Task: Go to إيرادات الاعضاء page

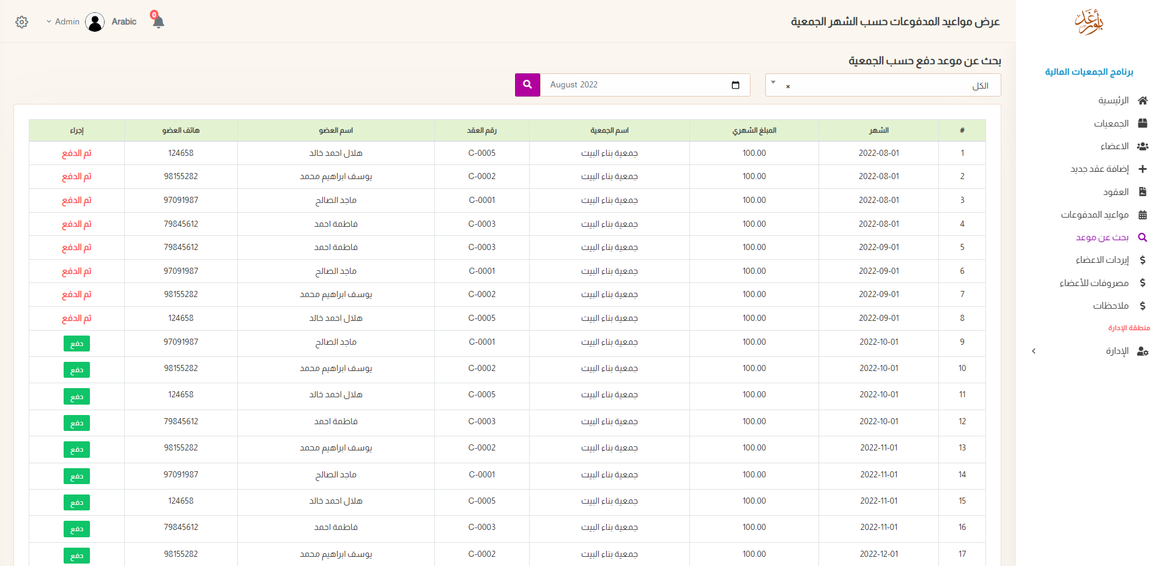Action: pyautogui.click(x=1102, y=260)
